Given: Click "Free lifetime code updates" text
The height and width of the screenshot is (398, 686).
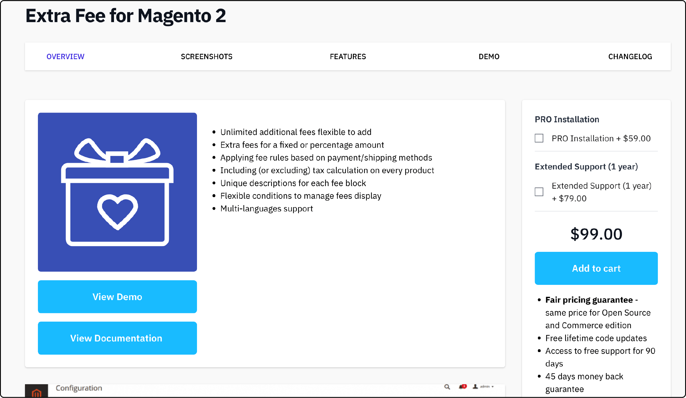Looking at the screenshot, I should pyautogui.click(x=596, y=338).
